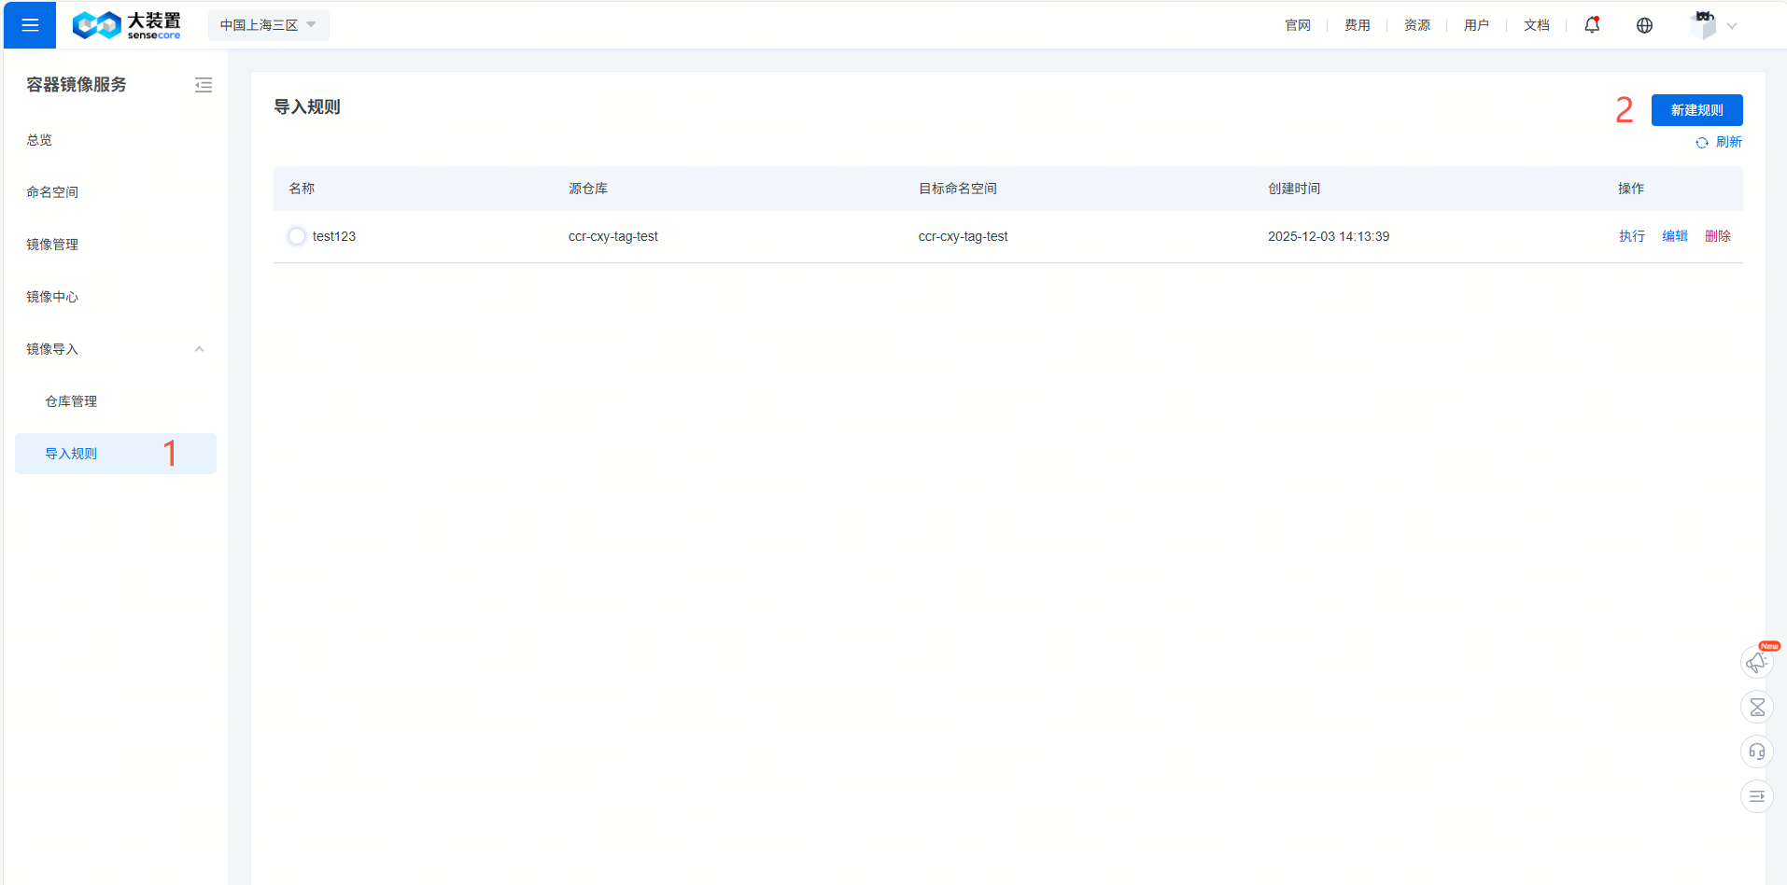The width and height of the screenshot is (1787, 885).
Task: Click 删除 for rule test123
Action: tap(1717, 236)
